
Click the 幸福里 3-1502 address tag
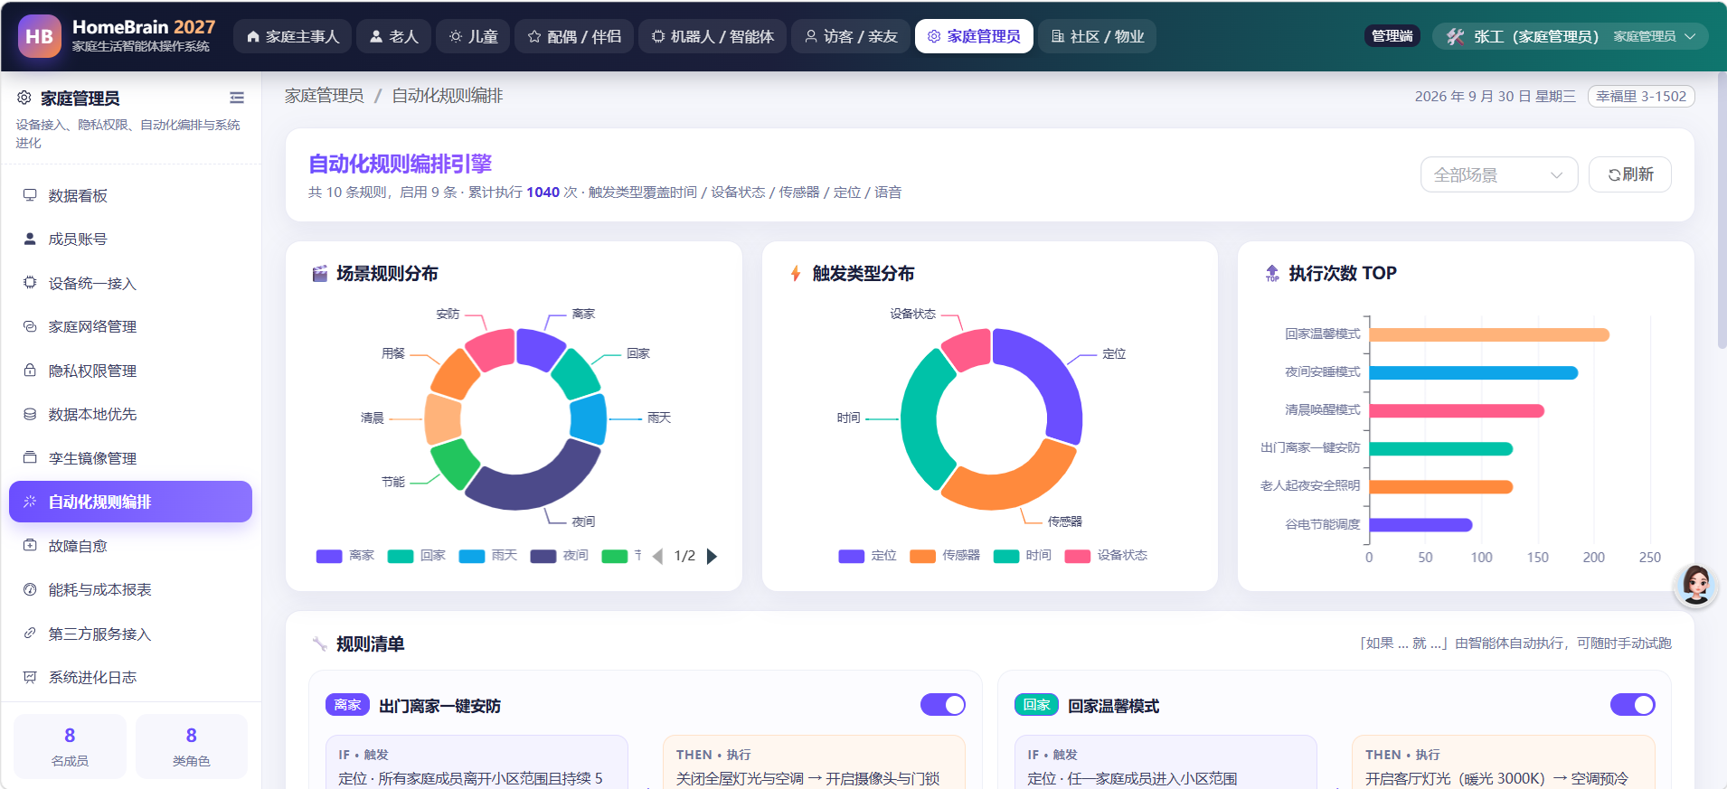[x=1641, y=97]
